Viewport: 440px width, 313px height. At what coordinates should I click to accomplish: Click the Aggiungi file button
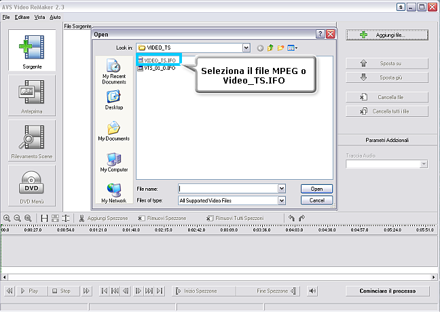pyautogui.click(x=387, y=35)
